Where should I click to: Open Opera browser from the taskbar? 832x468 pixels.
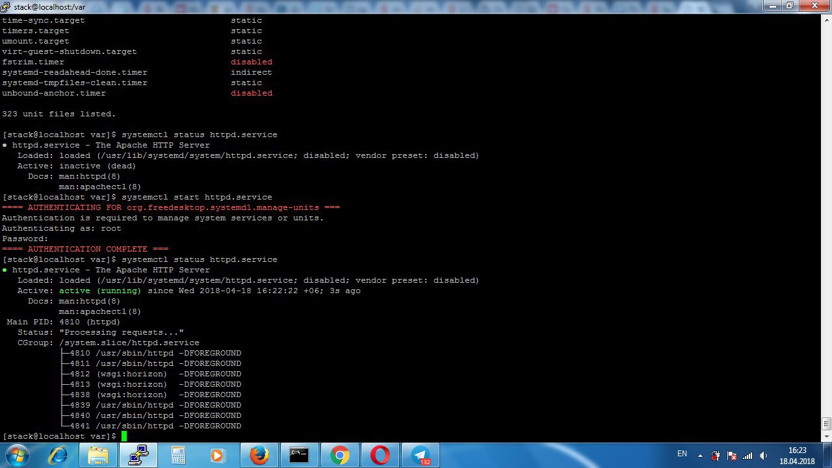380,455
